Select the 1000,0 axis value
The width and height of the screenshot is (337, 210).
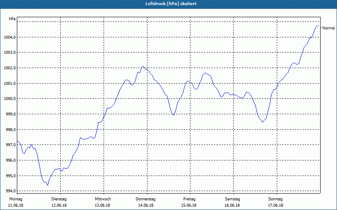[x=9, y=99]
